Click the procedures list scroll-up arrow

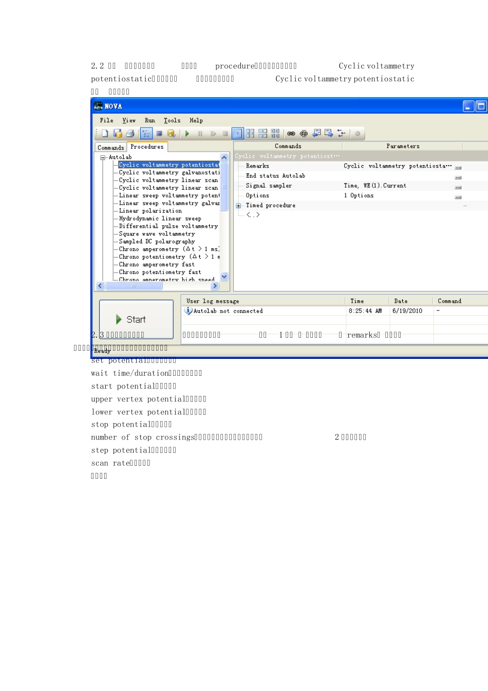[224, 157]
